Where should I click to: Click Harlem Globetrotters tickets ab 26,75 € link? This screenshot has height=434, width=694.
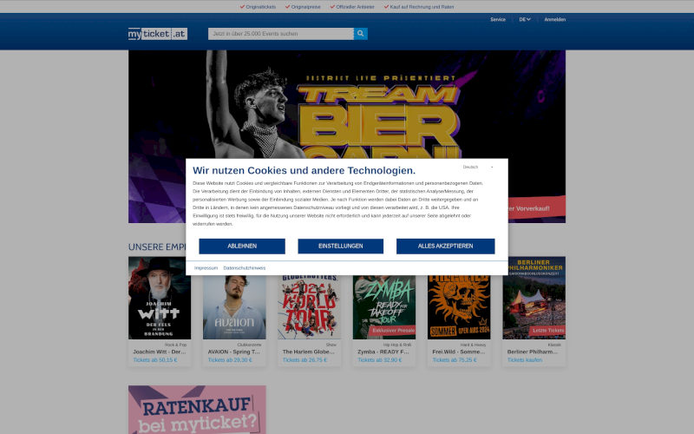point(303,359)
